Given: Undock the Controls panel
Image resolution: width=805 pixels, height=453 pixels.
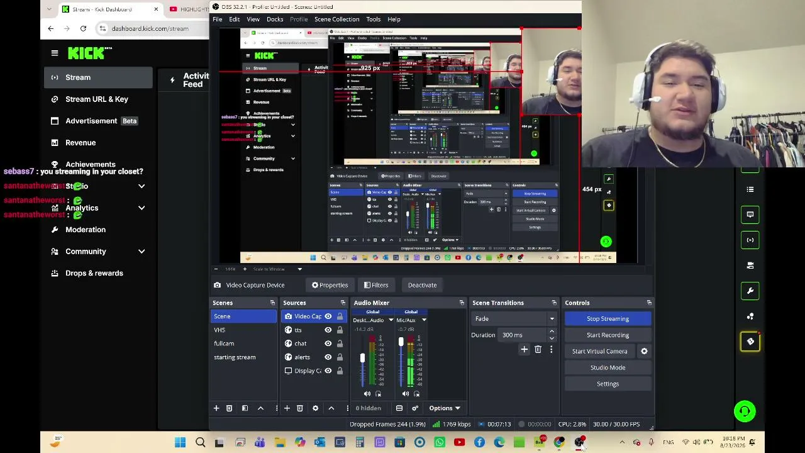Looking at the screenshot, I should (649, 303).
